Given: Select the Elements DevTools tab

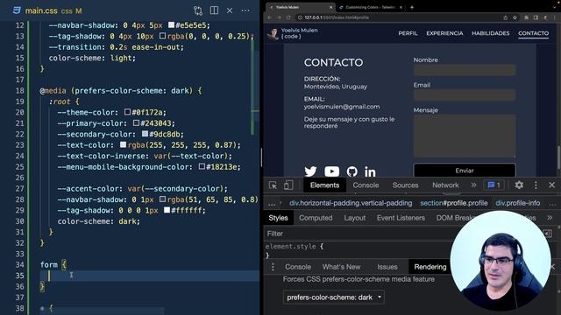Looking at the screenshot, I should 324,185.
